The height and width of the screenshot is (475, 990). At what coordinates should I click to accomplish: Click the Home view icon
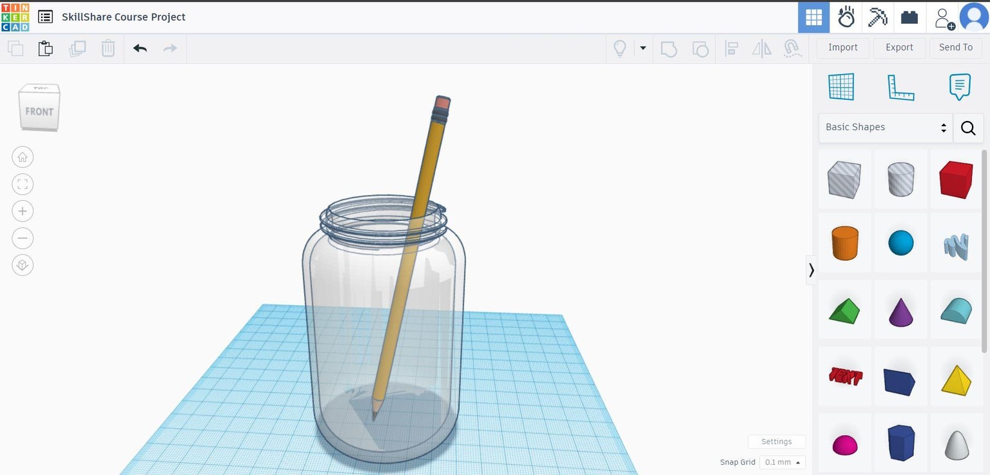tap(23, 157)
